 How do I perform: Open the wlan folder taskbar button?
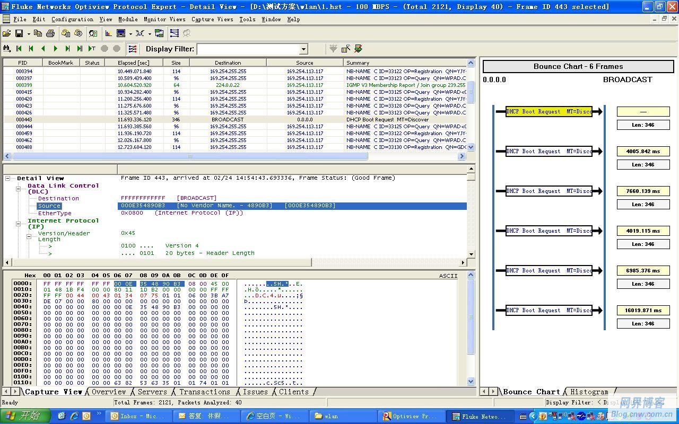[343, 416]
